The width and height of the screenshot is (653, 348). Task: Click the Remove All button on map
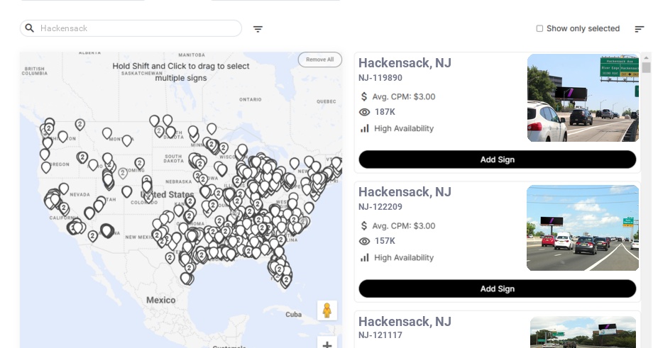click(319, 60)
